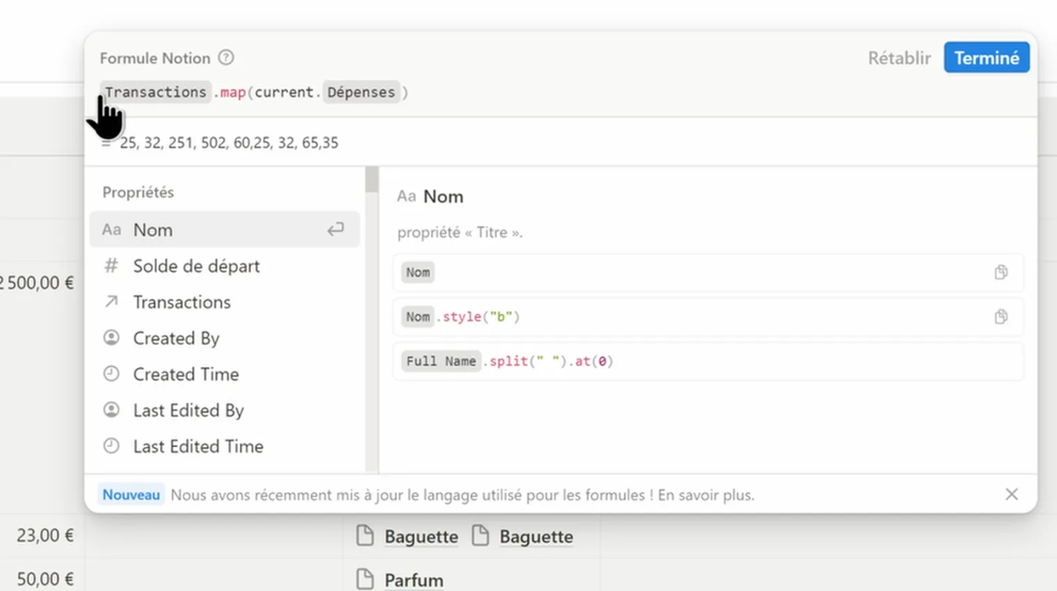Click the enter arrow icon on Nom row
This screenshot has height=591, width=1057.
tap(336, 229)
